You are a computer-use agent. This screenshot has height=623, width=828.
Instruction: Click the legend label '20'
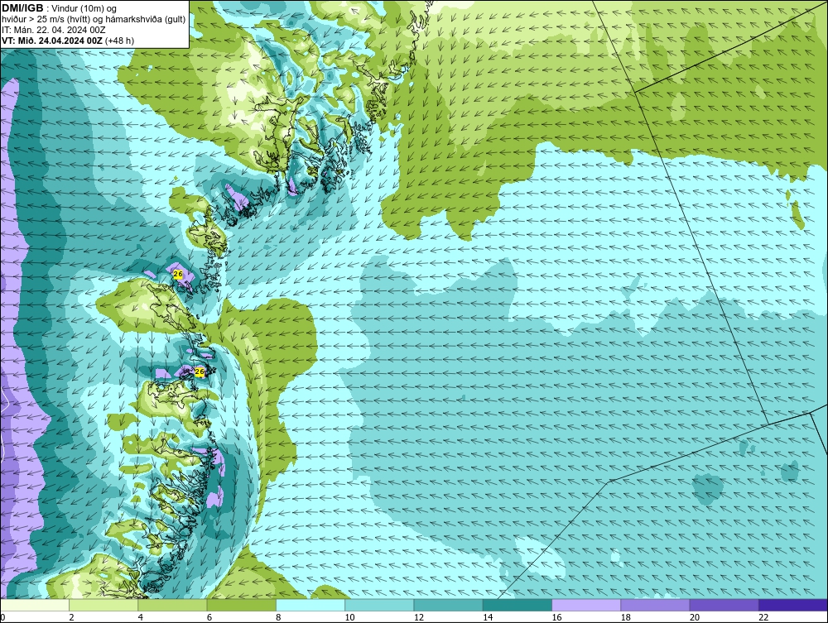695,617
